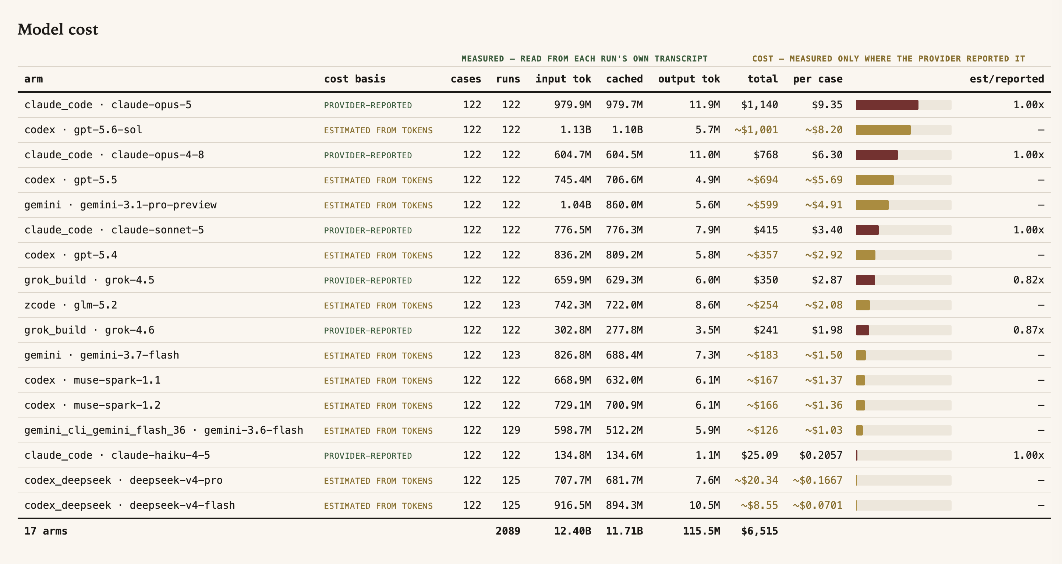Click the 'total' column header
This screenshot has width=1062, height=564.
[763, 79]
